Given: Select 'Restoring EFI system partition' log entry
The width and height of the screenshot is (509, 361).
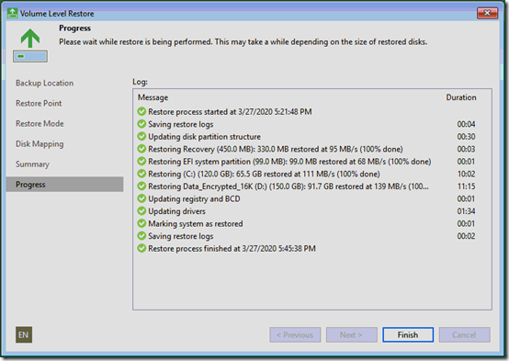Looking at the screenshot, I should click(x=289, y=162).
